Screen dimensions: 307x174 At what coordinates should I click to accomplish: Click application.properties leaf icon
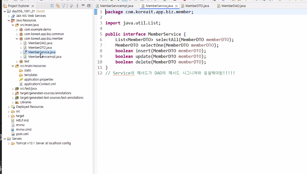coord(21,79)
